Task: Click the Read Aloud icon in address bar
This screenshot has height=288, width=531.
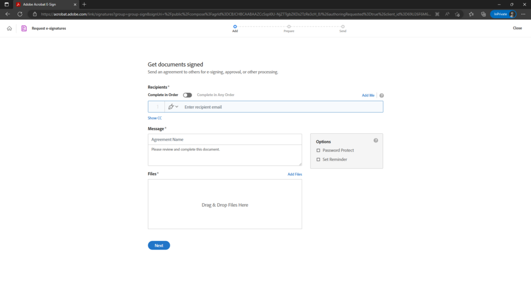Action: [447, 14]
